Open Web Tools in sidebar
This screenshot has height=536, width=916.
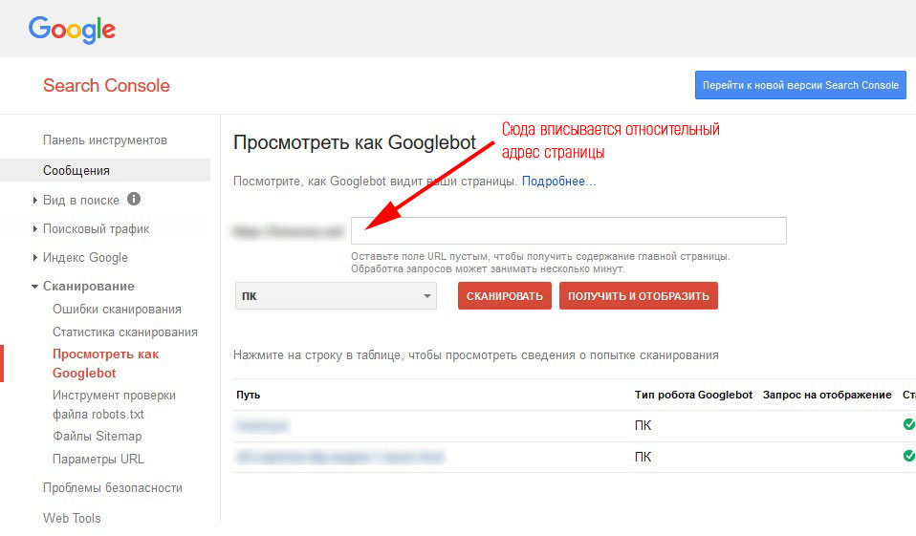pyautogui.click(x=72, y=518)
